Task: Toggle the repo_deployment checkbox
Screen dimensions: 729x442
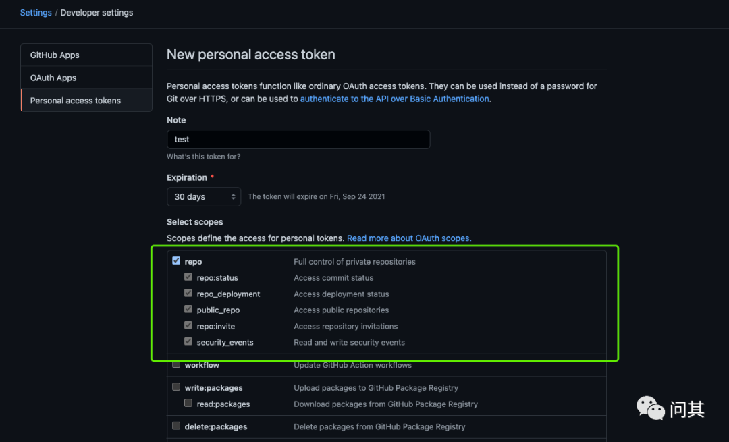Action: point(188,294)
